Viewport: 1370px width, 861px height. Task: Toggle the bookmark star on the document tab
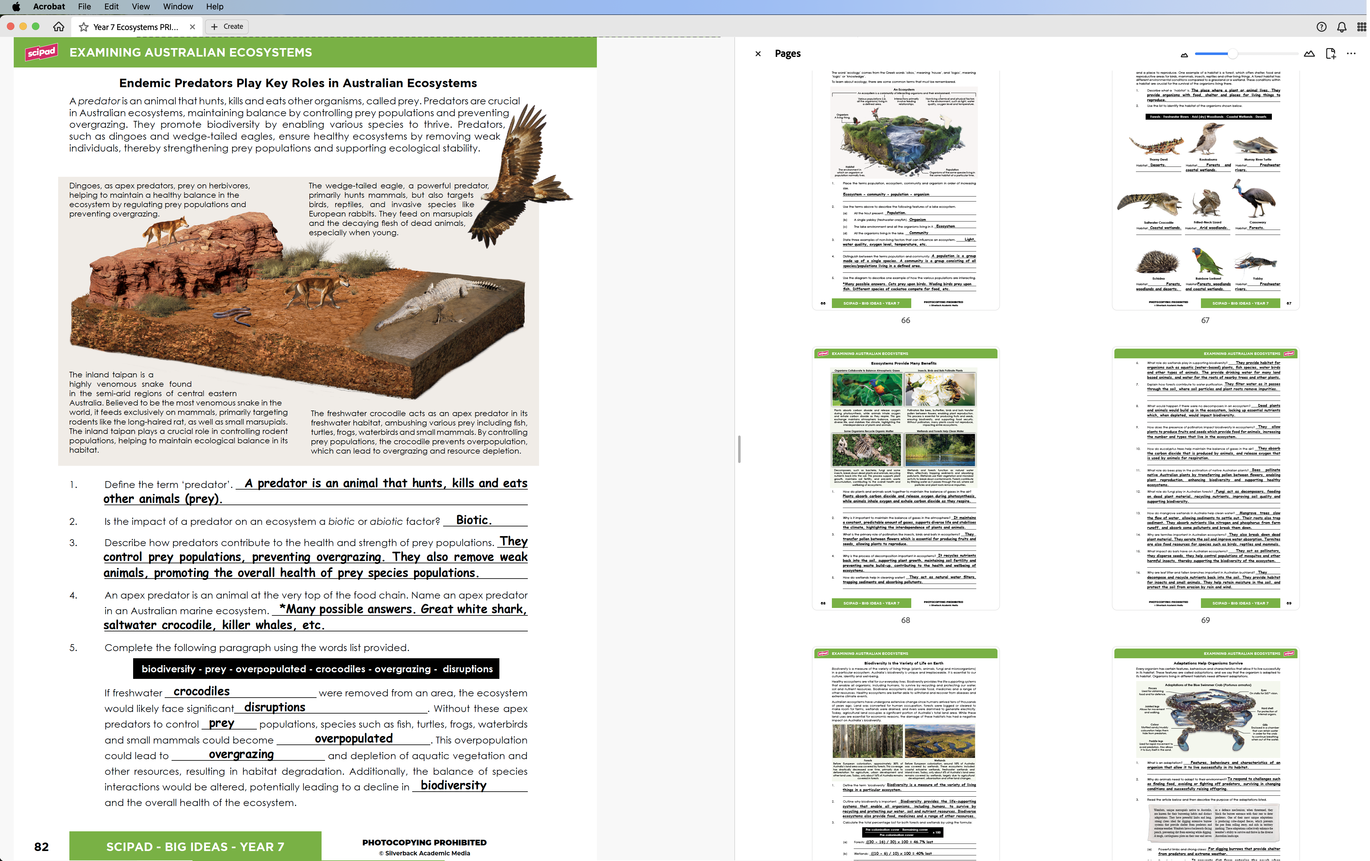click(83, 26)
